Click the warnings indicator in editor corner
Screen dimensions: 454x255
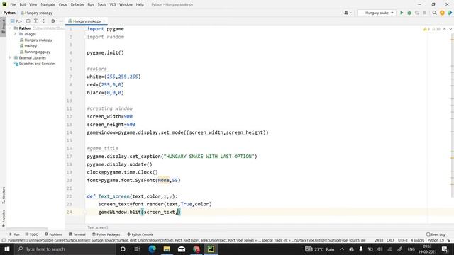[431, 29]
